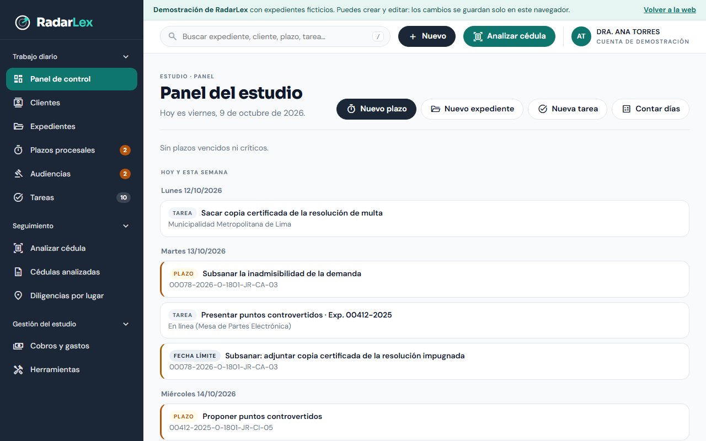The height and width of the screenshot is (441, 706).
Task: Click the Martes 13/10/2026 date heading
Action: [193, 251]
